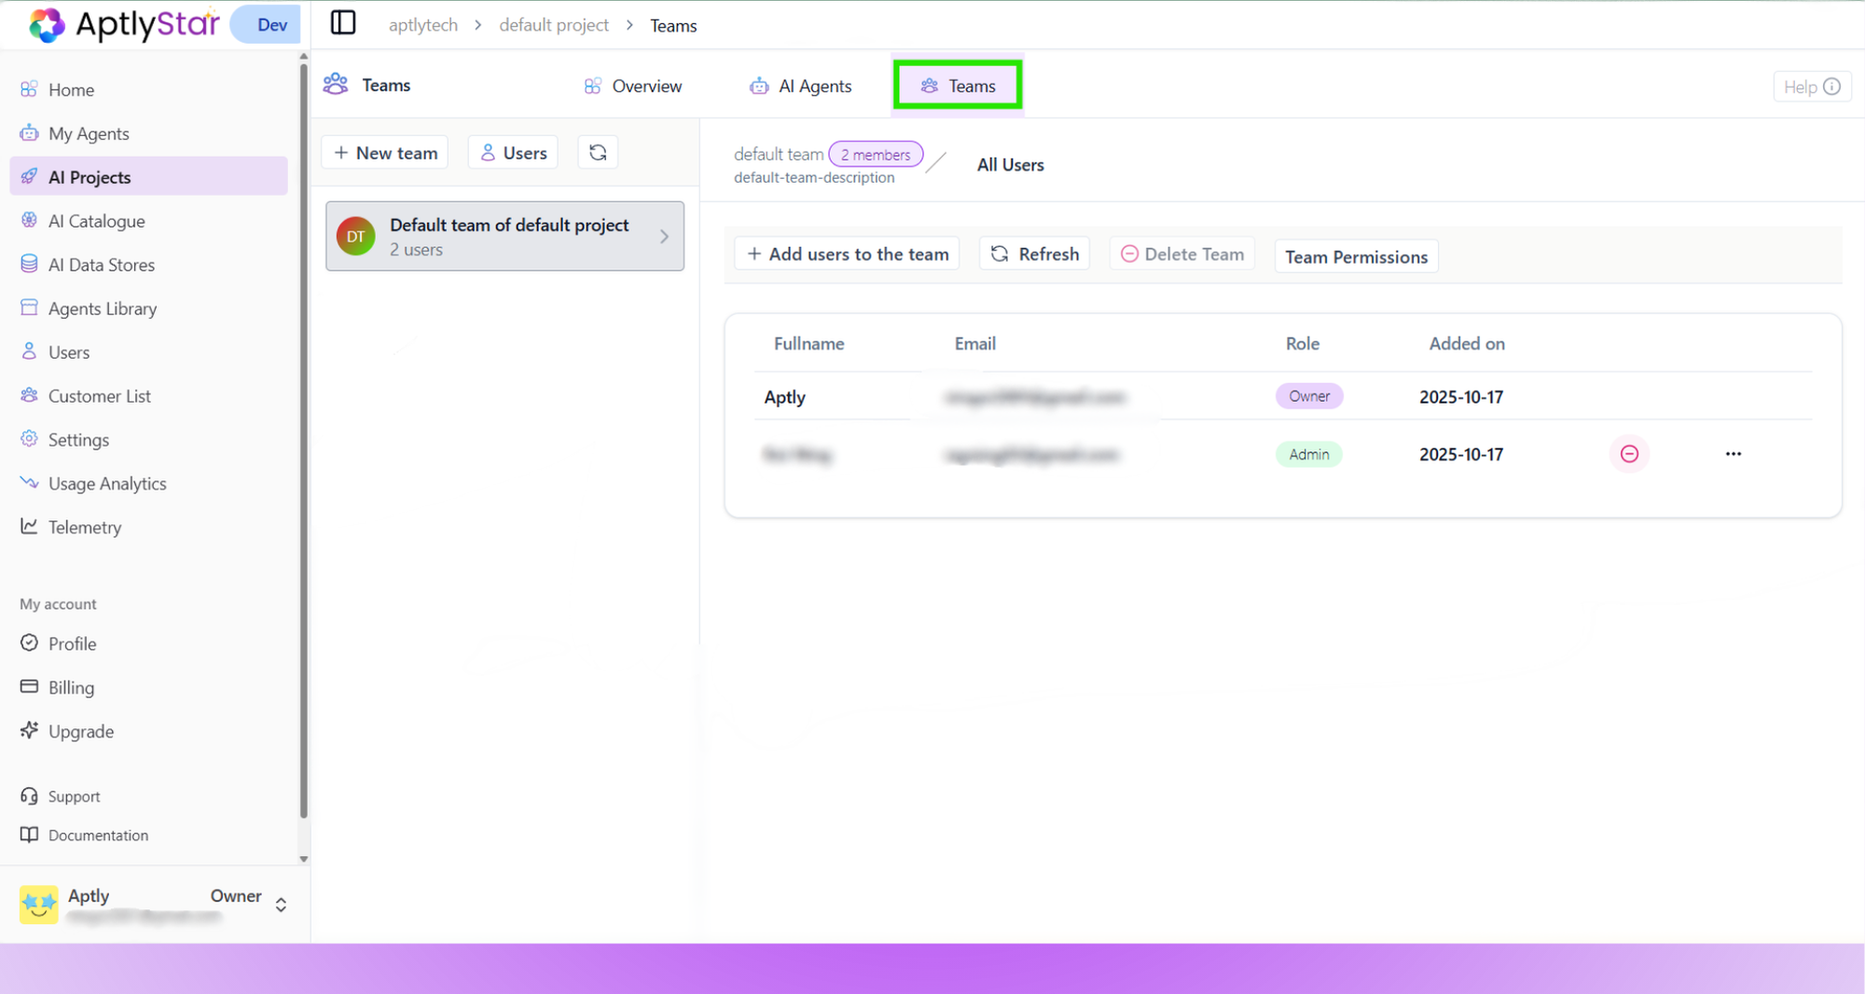
Task: Open the Customer List section
Action: (99, 395)
